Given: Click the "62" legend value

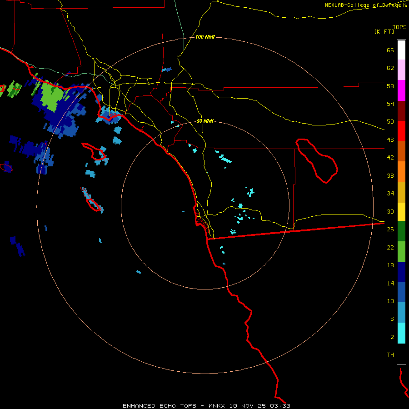Looking at the screenshot, I should point(390,68).
